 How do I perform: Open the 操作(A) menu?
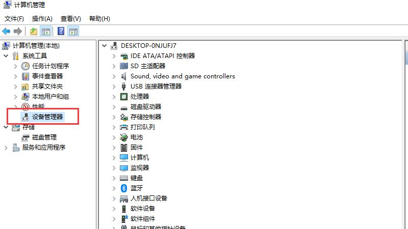(x=42, y=19)
